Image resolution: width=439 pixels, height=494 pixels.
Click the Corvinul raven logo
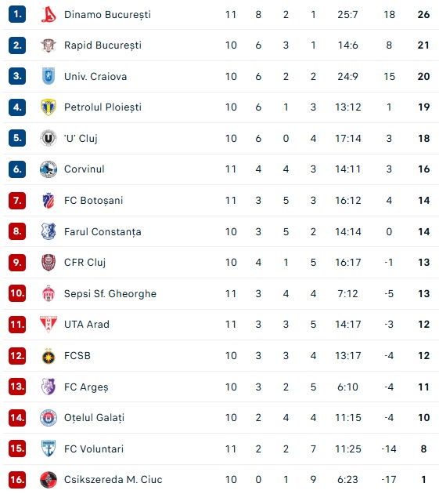[x=49, y=169]
